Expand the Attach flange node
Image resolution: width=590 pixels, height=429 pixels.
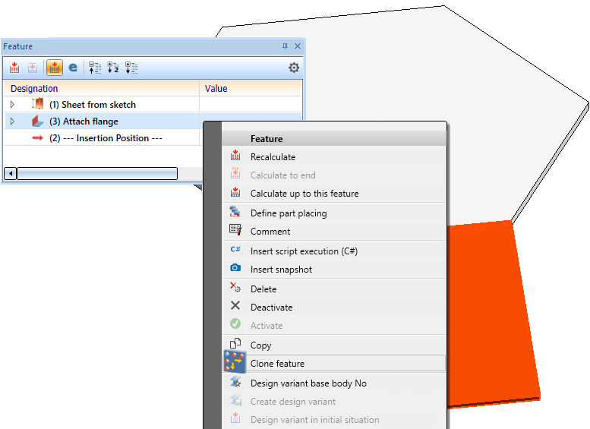click(12, 121)
